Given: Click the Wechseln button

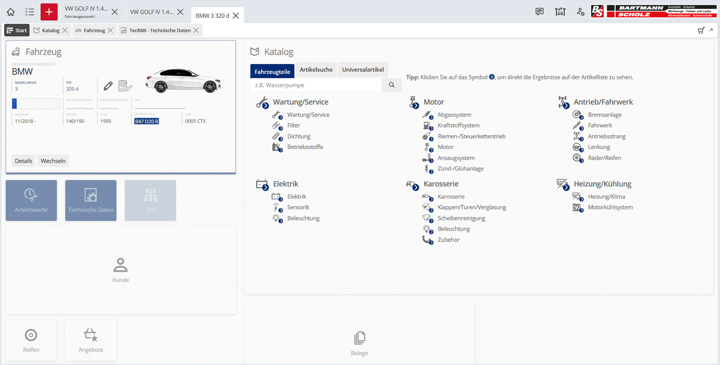Looking at the screenshot, I should pos(53,161).
